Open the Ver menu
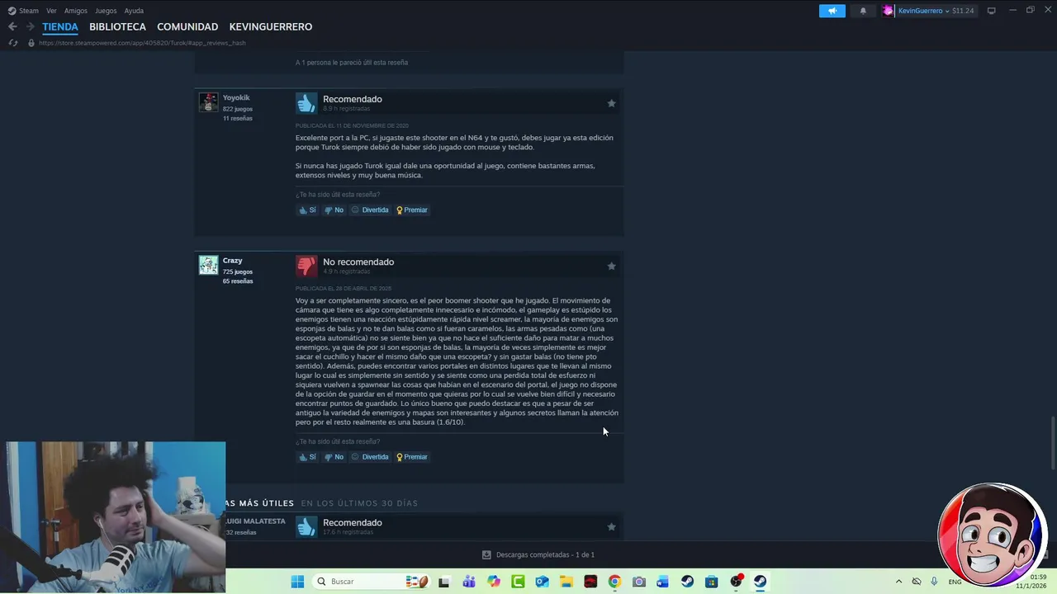 tap(51, 11)
